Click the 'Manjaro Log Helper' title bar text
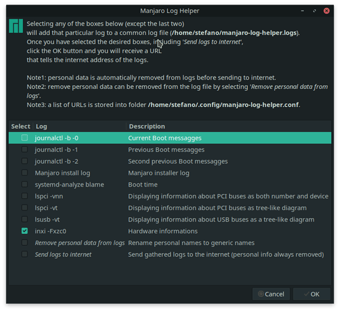Viewport: 340px width, 311px height. (169, 11)
